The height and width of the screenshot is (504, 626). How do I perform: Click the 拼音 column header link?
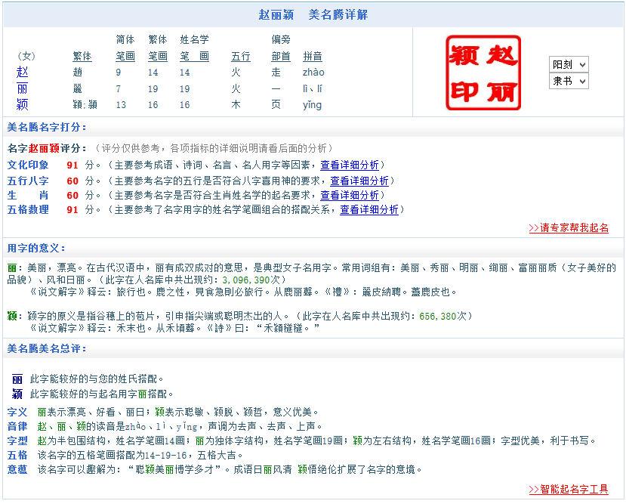pyautogui.click(x=313, y=56)
